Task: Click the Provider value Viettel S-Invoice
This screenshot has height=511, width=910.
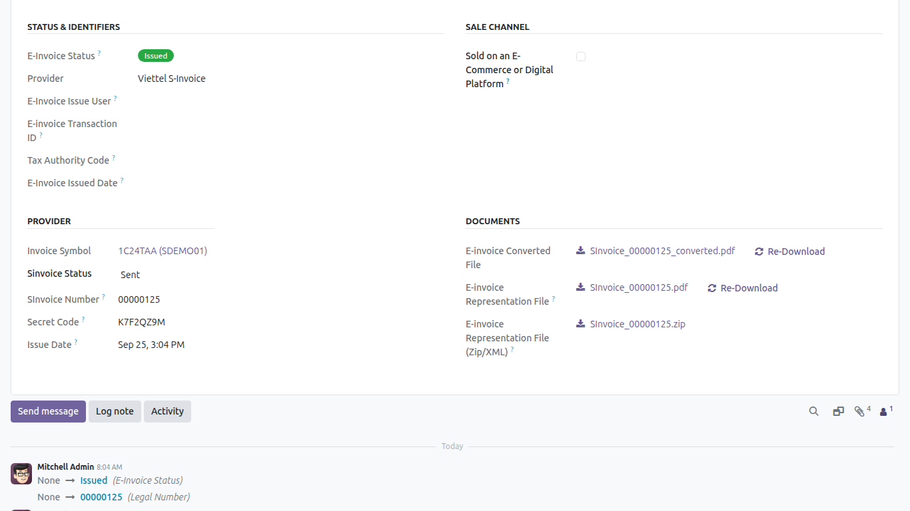Action: point(172,79)
